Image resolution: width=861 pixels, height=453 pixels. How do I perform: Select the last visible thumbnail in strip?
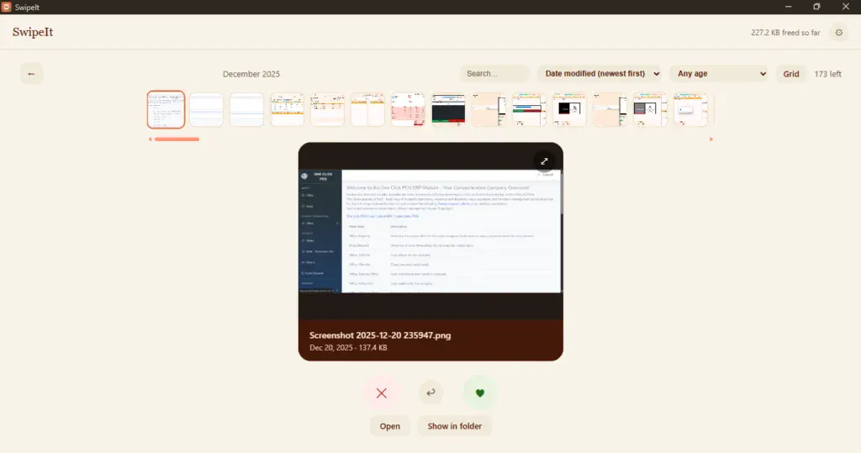(x=691, y=110)
